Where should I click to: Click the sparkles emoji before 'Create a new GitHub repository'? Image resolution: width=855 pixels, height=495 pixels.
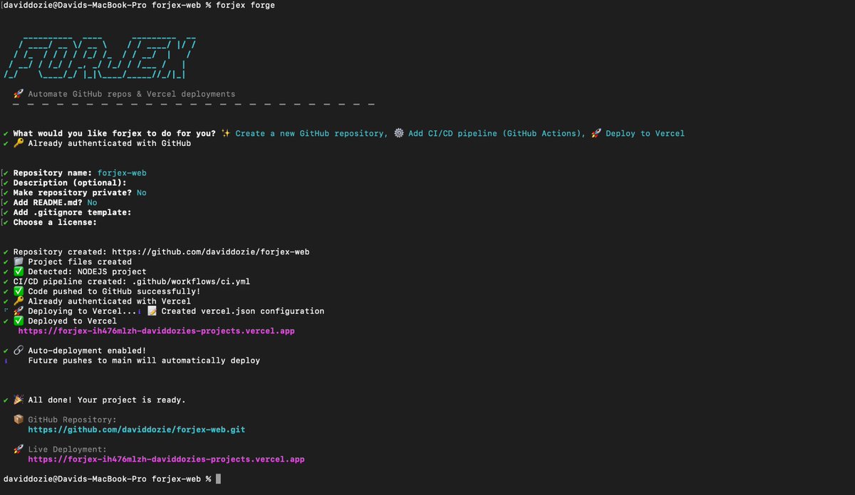click(226, 133)
